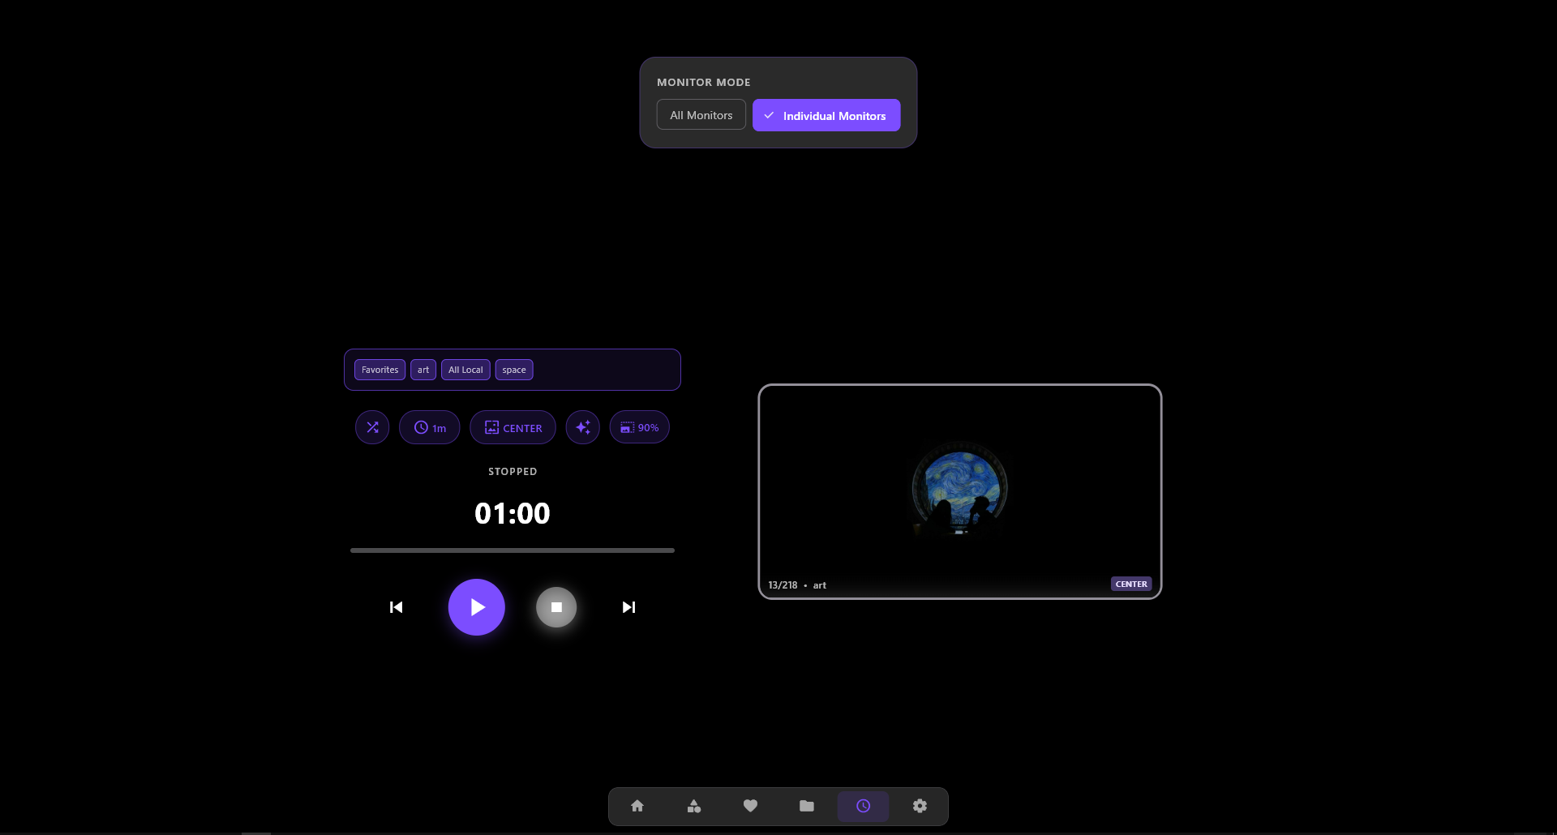Navigate to the Home screen icon
The image size is (1557, 835).
[x=637, y=806]
